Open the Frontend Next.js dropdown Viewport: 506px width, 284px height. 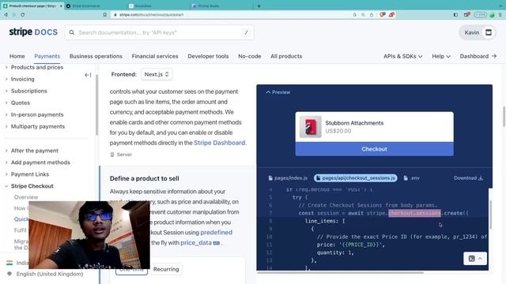[x=157, y=74]
